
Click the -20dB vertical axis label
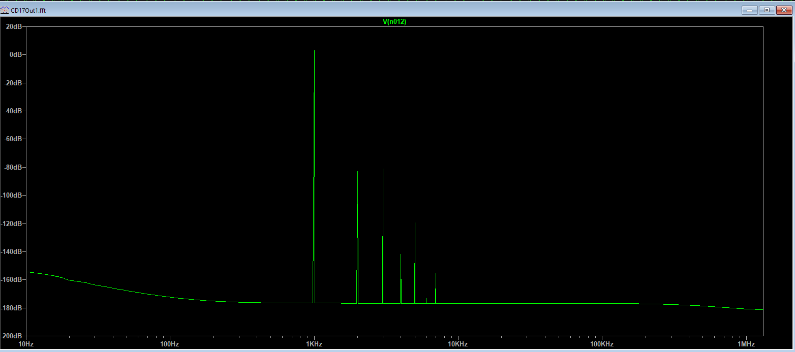(13, 83)
